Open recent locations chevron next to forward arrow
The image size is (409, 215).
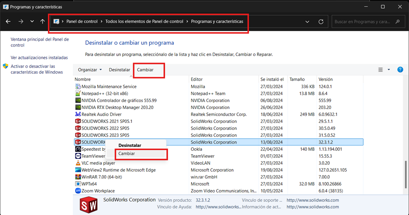tap(32, 22)
